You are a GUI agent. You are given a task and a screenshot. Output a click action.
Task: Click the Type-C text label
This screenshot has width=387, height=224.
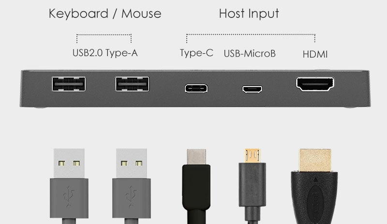click(196, 53)
